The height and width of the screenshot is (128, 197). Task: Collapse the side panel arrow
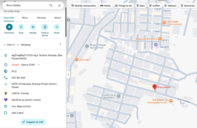(x=68, y=75)
